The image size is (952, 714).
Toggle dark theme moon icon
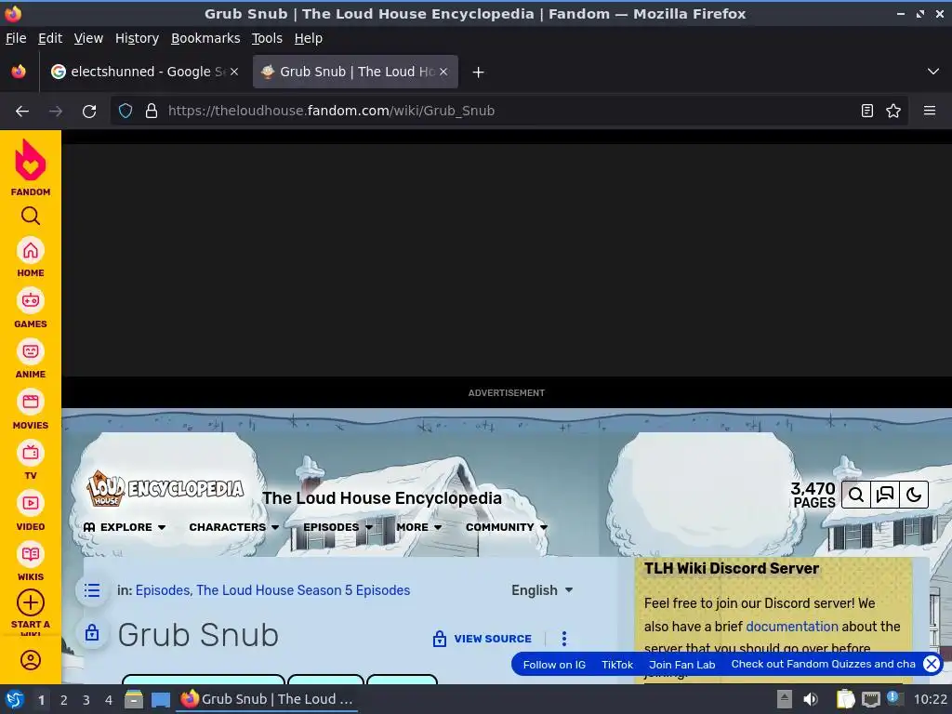pyautogui.click(x=914, y=495)
